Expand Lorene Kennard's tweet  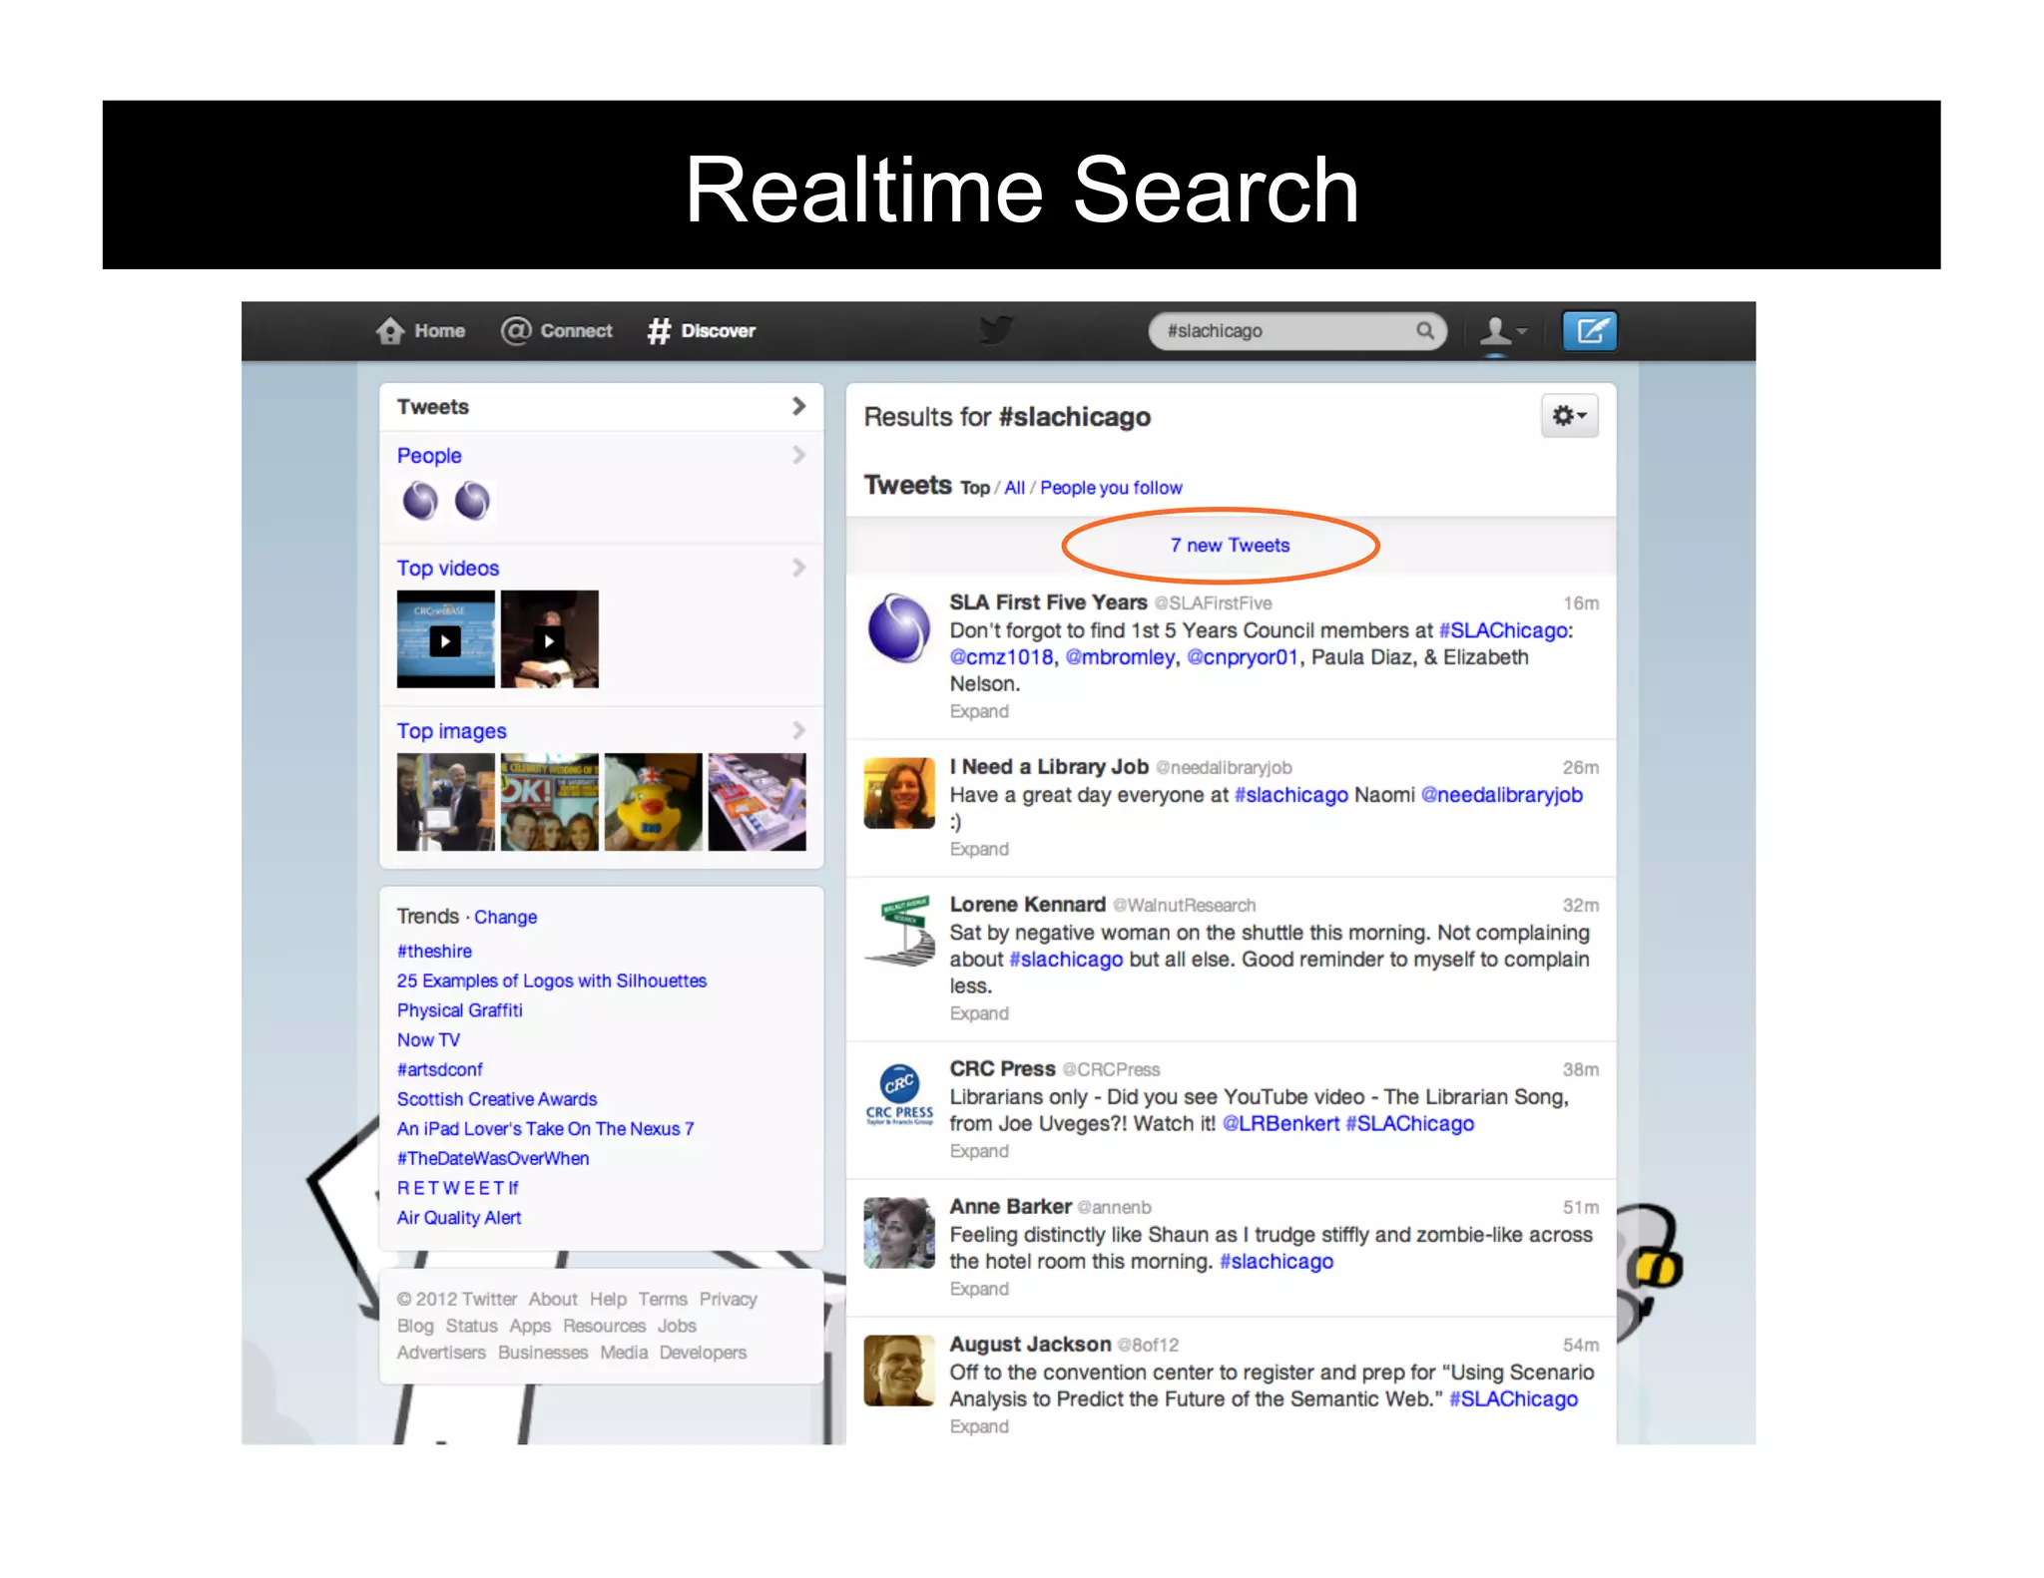[x=979, y=1013]
